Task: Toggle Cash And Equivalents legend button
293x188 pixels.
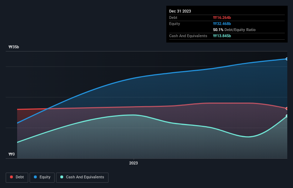Action: pyautogui.click(x=82, y=177)
